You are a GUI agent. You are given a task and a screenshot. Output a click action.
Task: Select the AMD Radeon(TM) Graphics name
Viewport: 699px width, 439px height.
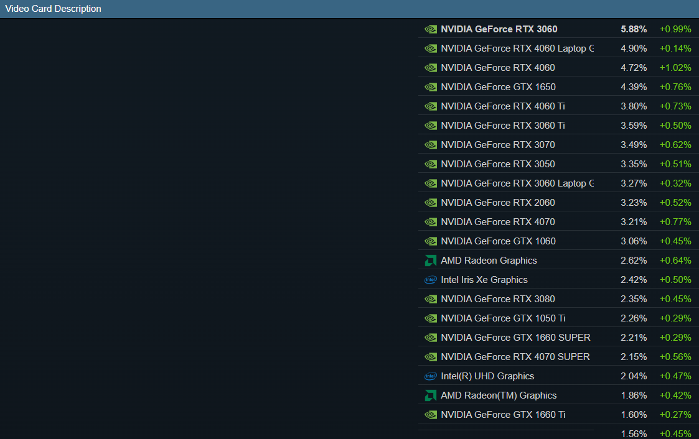499,395
